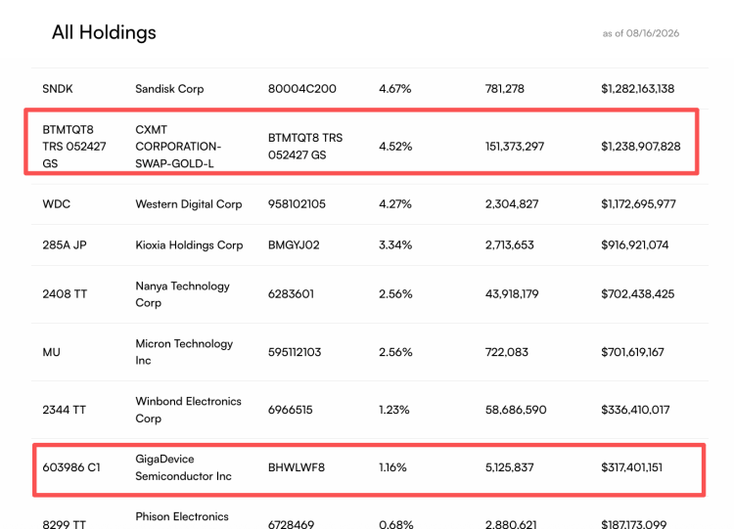Select market value $1,282,163,138
734x529 pixels.
[637, 89]
